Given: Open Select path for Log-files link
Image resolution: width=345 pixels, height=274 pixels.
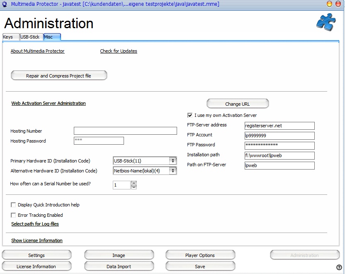Looking at the screenshot, I should point(35,224).
